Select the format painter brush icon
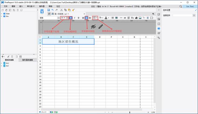Viewport: 198px width, 114px height. [73, 10]
